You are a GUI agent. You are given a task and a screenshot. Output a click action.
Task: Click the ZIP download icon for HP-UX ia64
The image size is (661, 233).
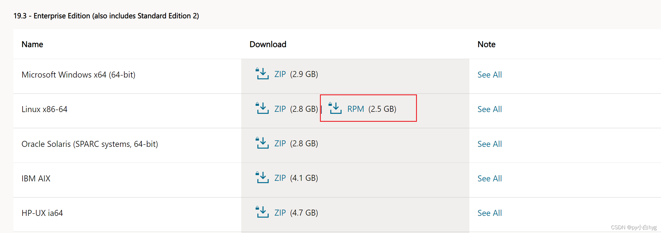click(262, 212)
